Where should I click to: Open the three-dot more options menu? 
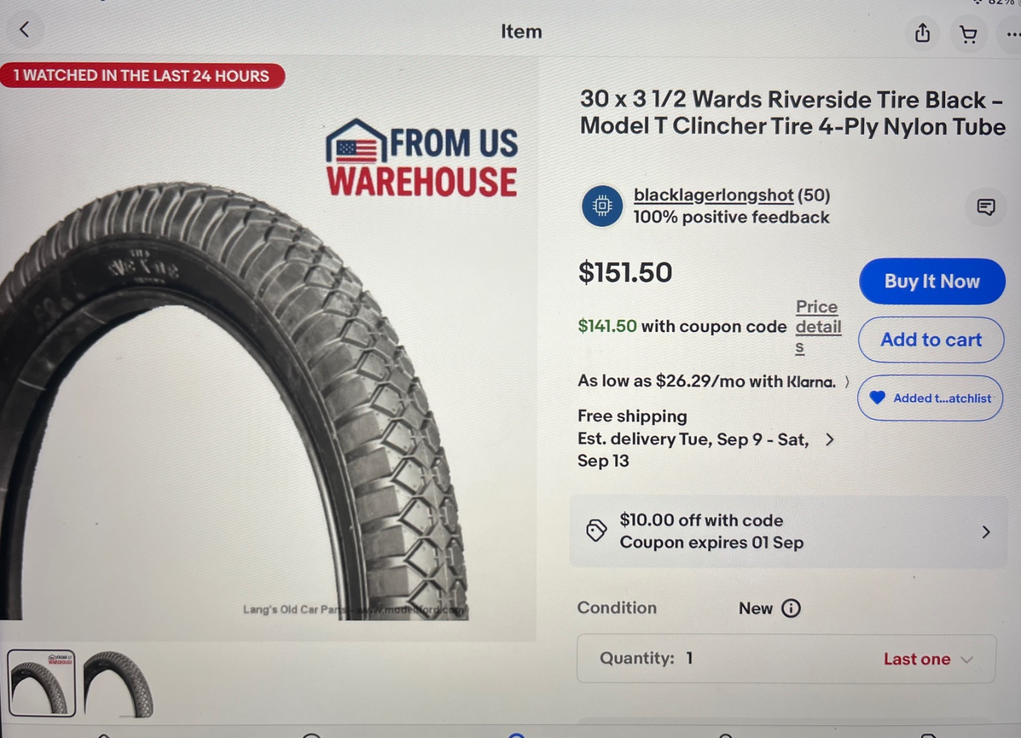click(x=1013, y=34)
